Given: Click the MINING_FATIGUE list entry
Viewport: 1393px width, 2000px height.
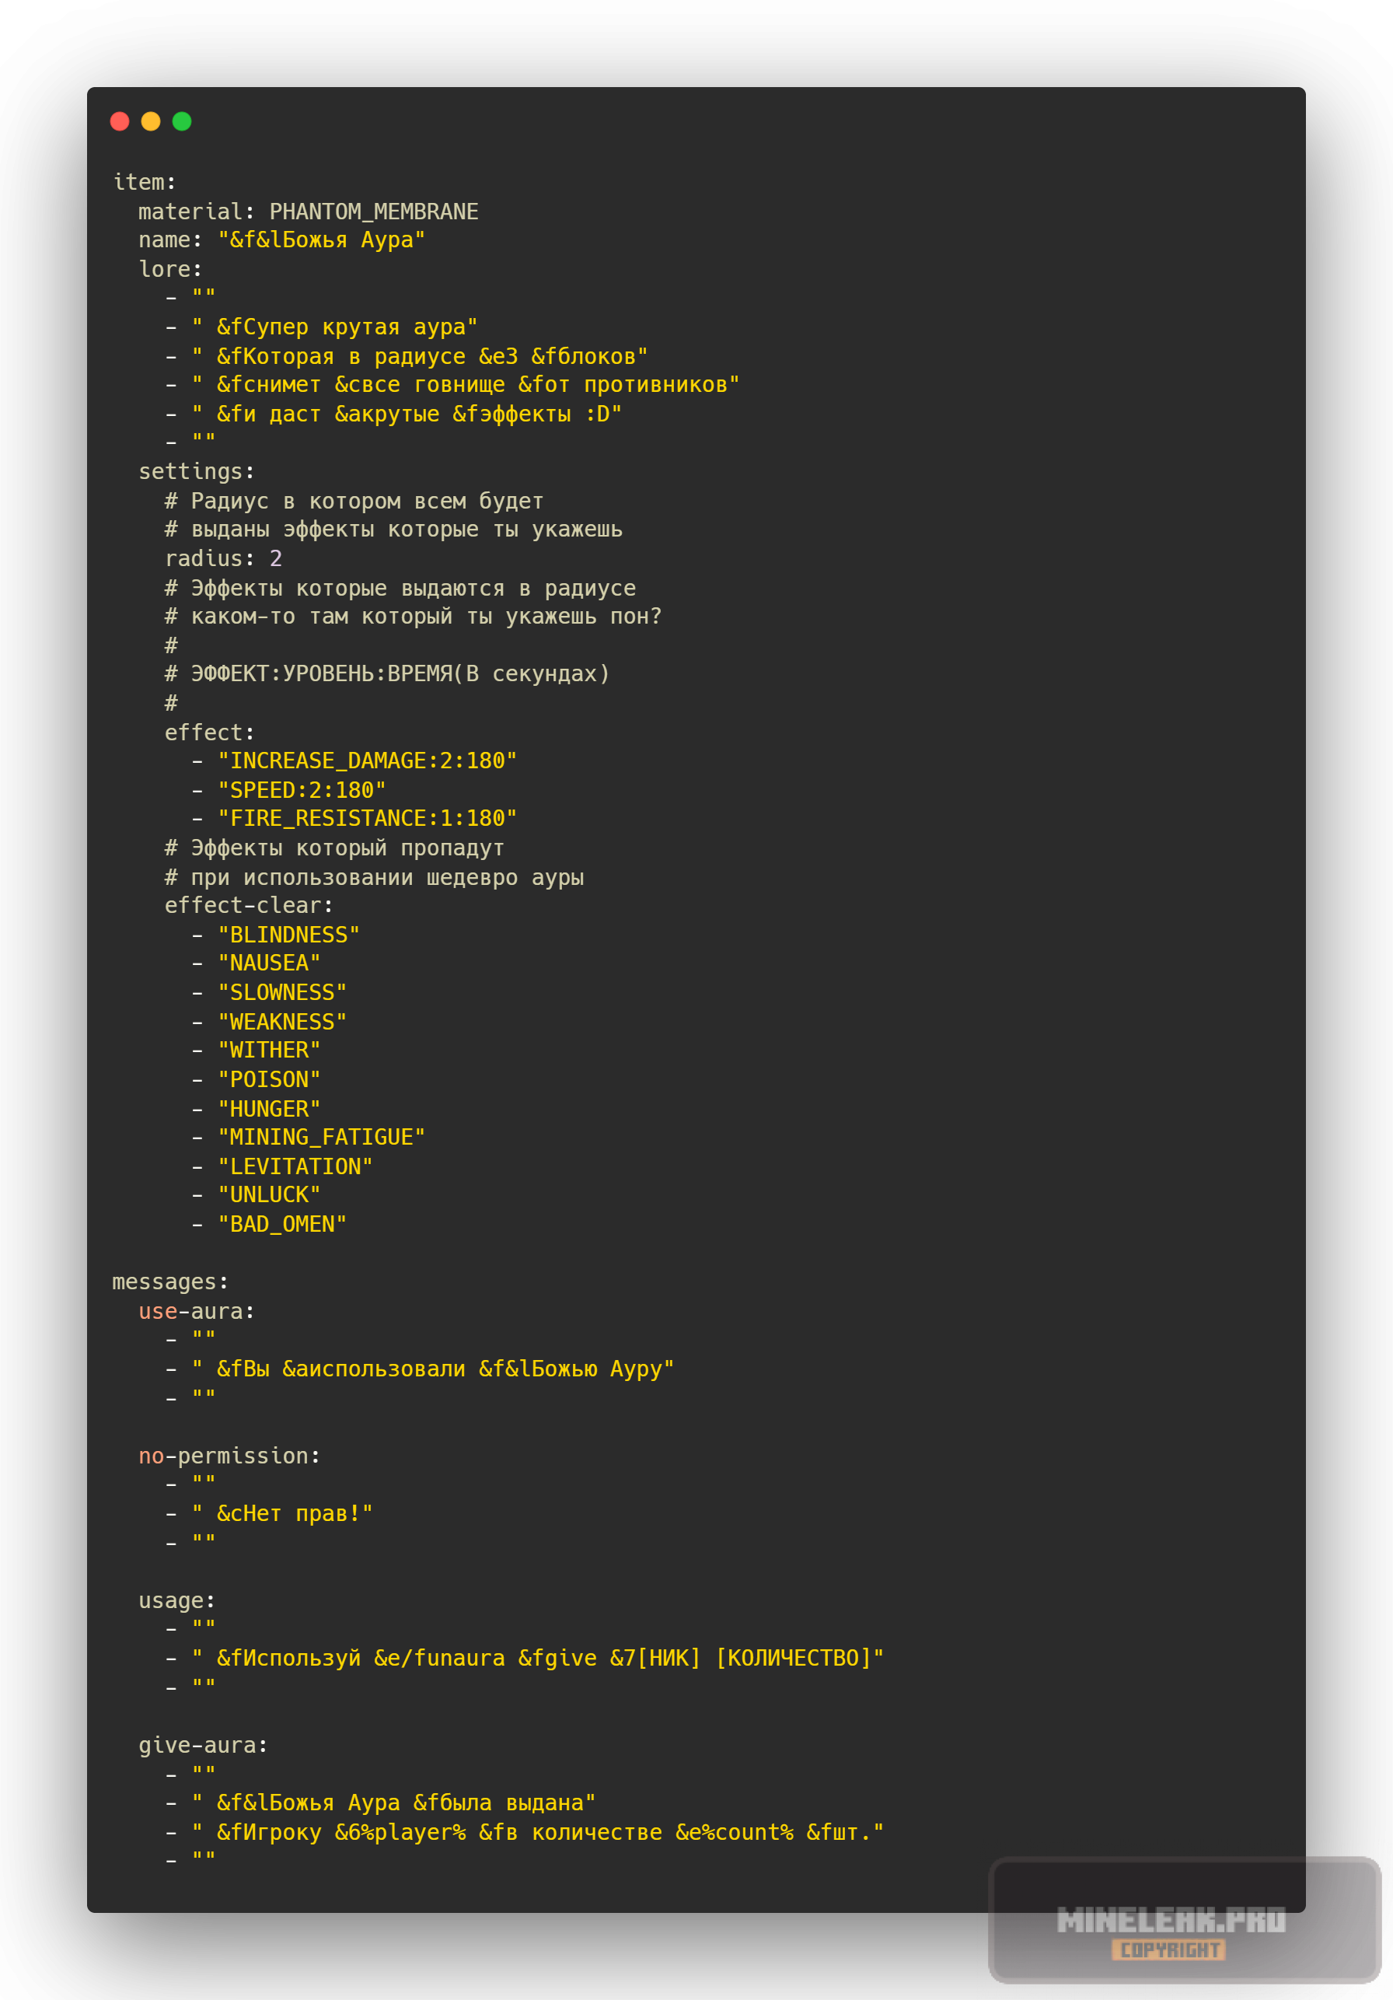Looking at the screenshot, I should [320, 1137].
